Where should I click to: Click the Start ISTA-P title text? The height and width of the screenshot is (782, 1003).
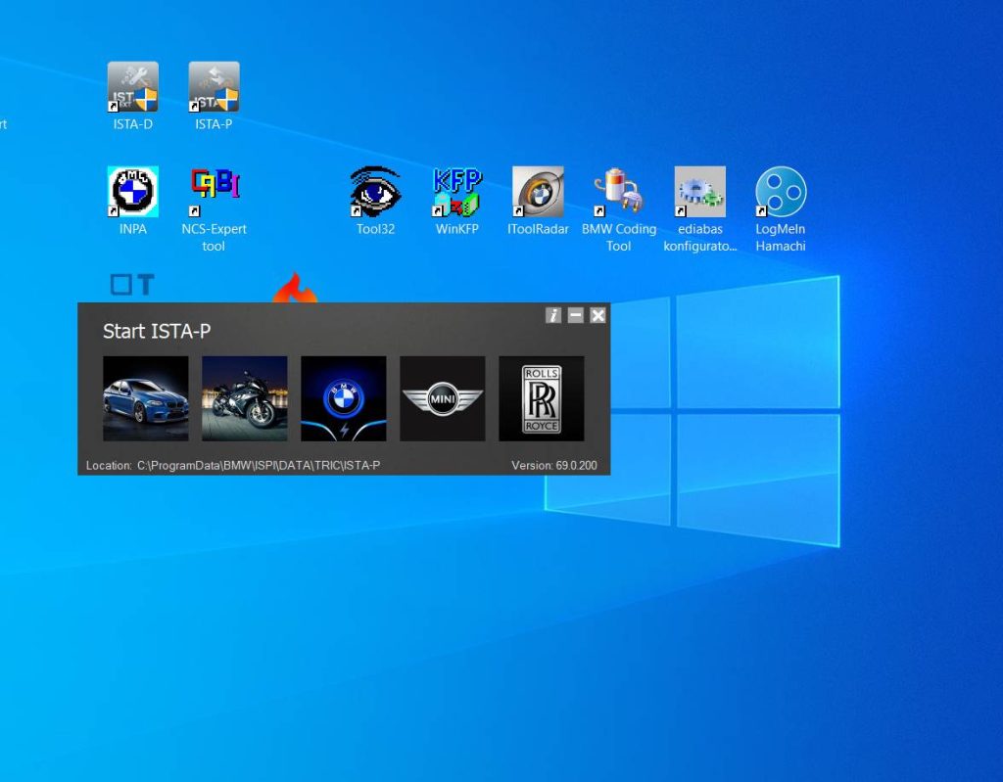tap(157, 331)
